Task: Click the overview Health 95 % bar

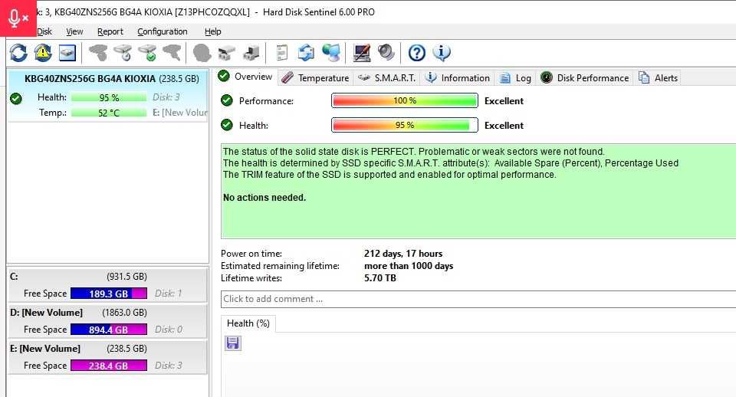Action: [405, 125]
